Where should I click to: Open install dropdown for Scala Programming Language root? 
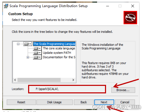[28, 44]
